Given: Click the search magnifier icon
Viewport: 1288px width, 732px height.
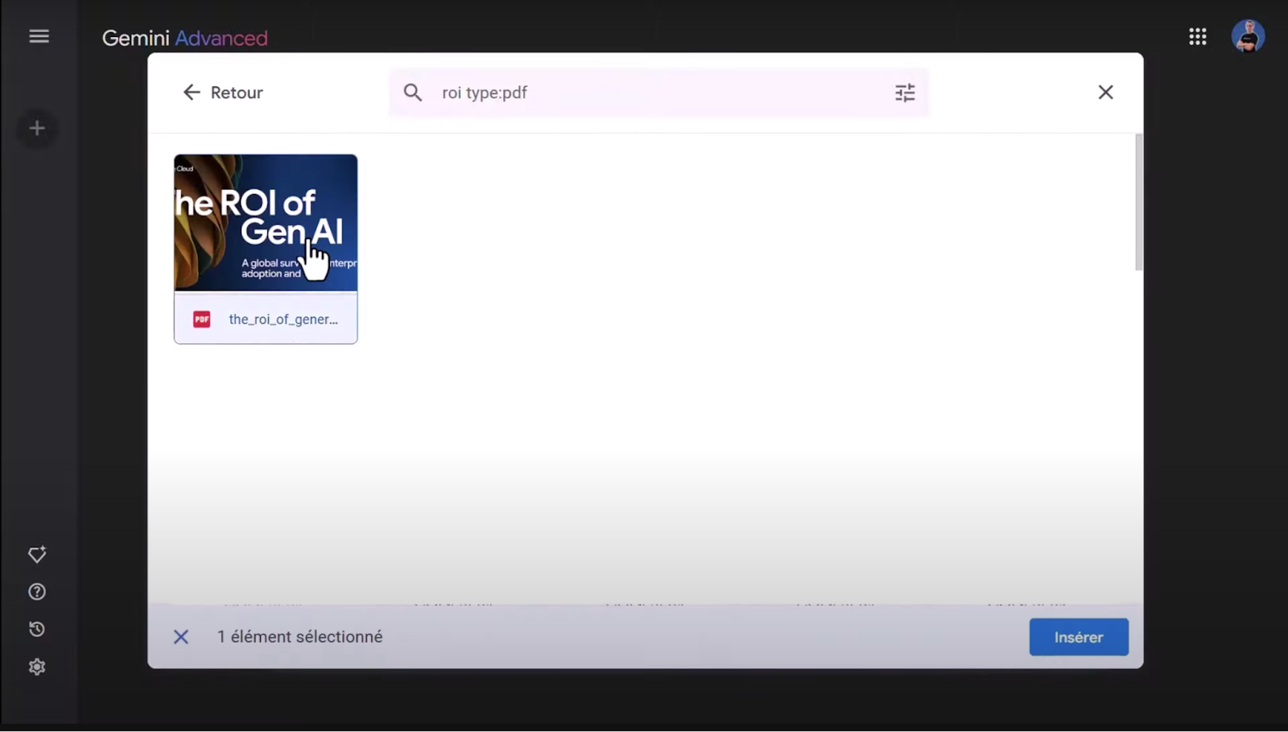Looking at the screenshot, I should tap(413, 93).
